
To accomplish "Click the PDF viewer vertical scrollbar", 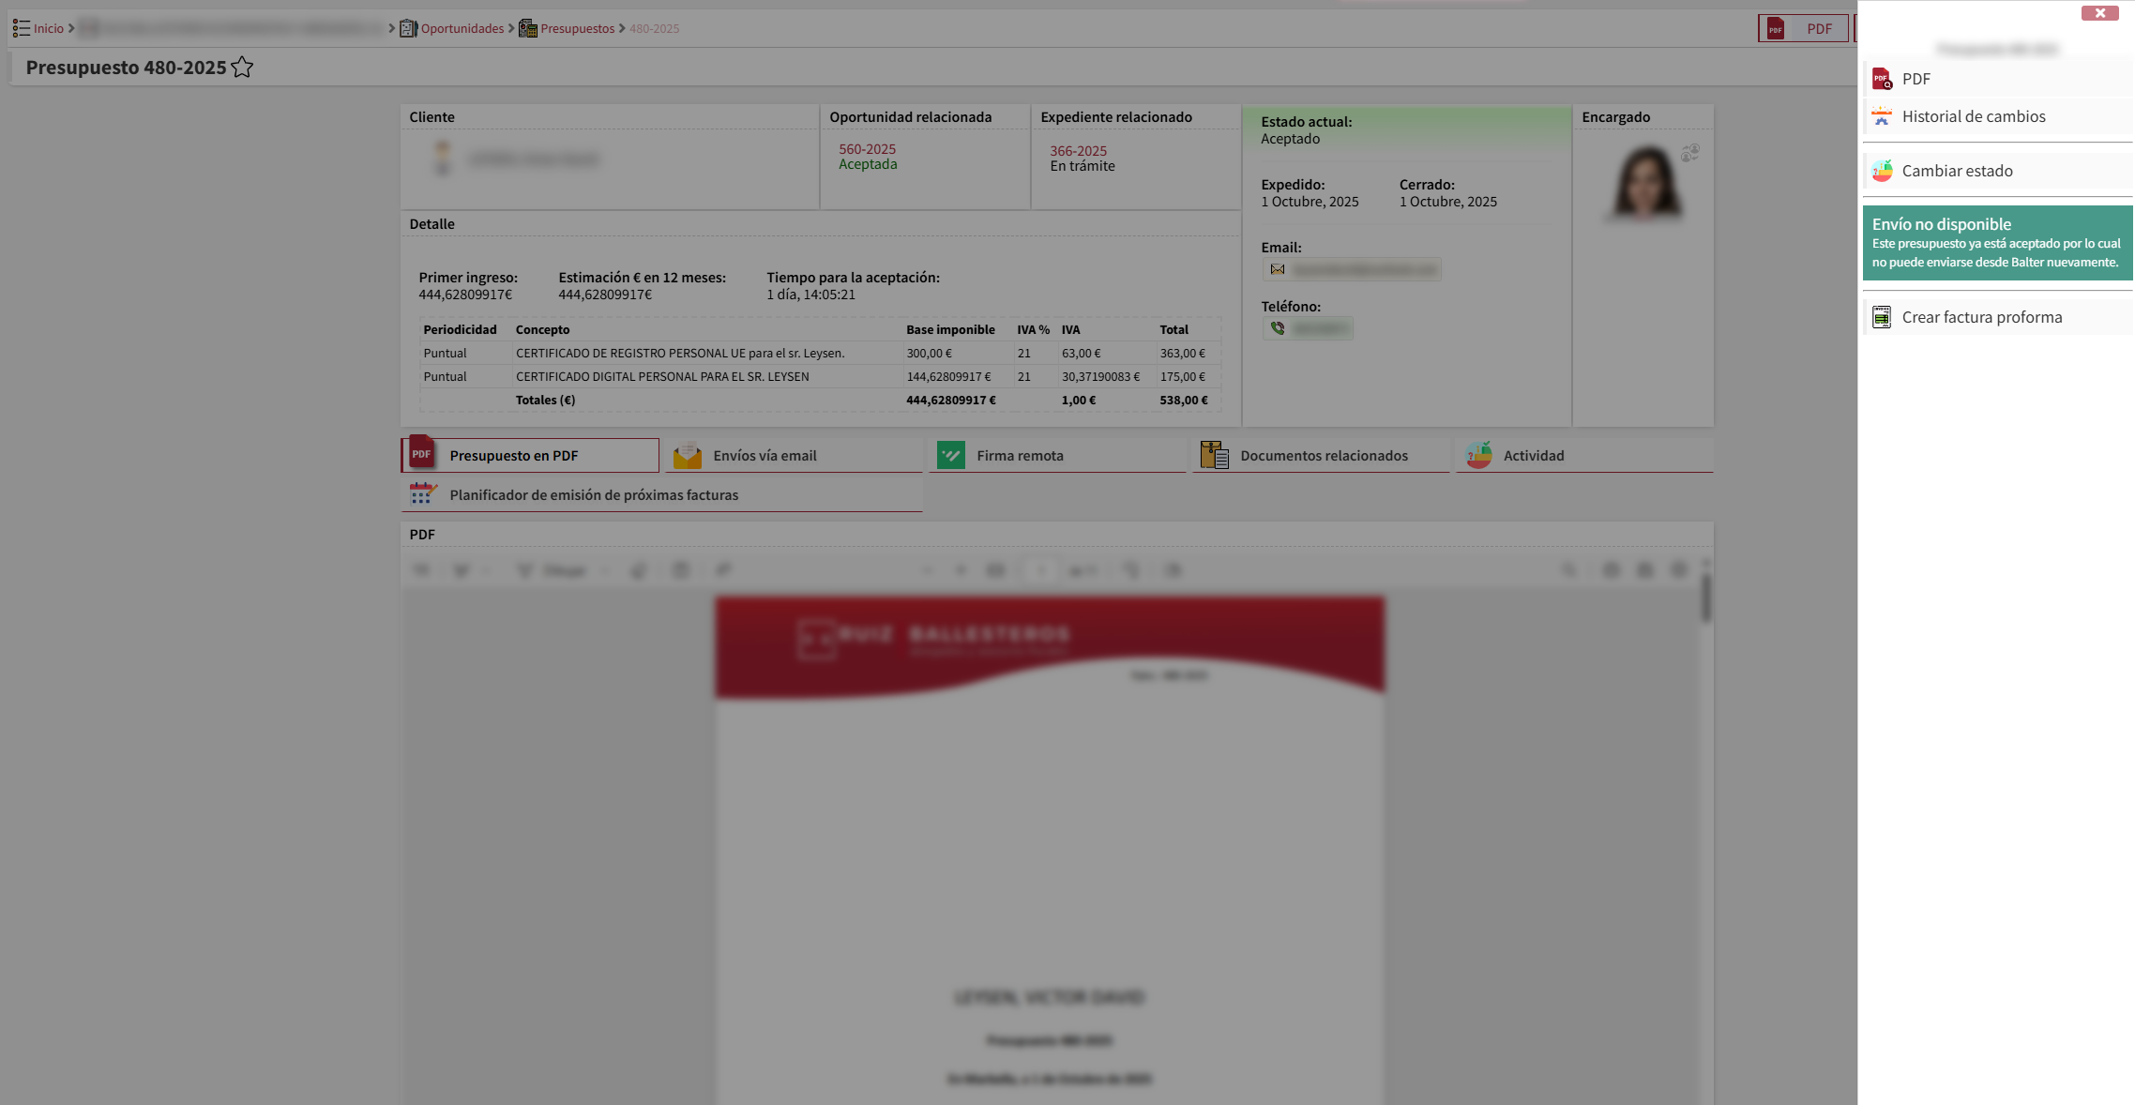I will coord(1705,597).
